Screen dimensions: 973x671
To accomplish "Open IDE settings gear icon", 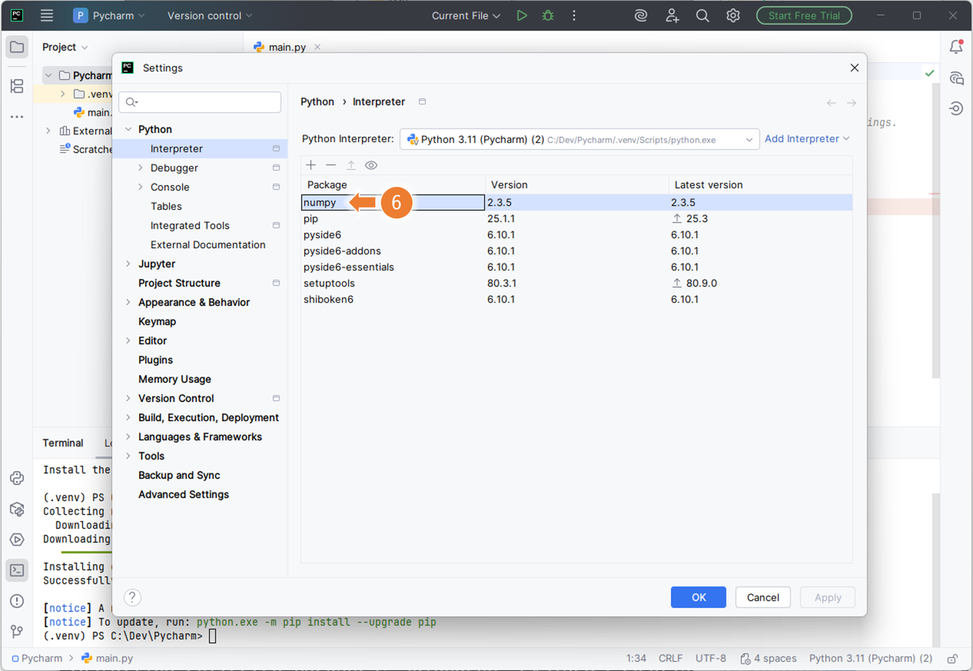I will tap(733, 16).
